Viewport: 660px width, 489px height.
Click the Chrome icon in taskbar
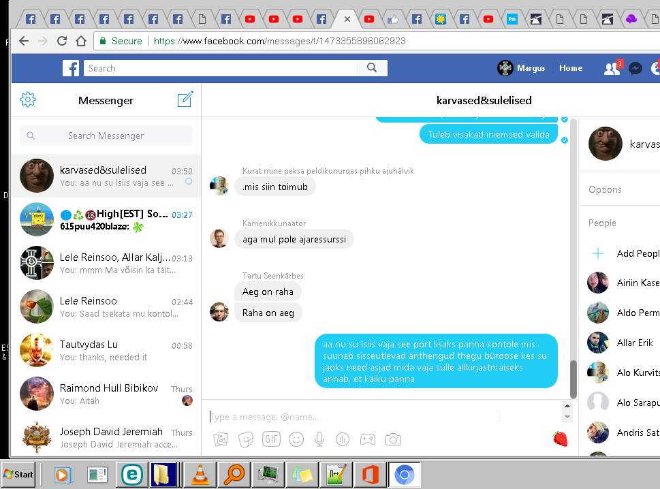point(405,475)
